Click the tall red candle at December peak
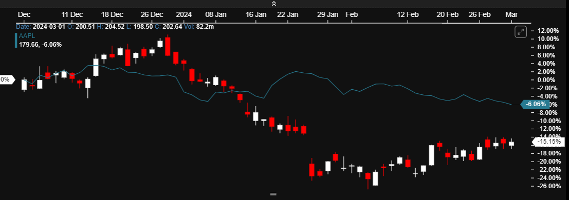Screen dimensions: 569x200 (x=168, y=46)
